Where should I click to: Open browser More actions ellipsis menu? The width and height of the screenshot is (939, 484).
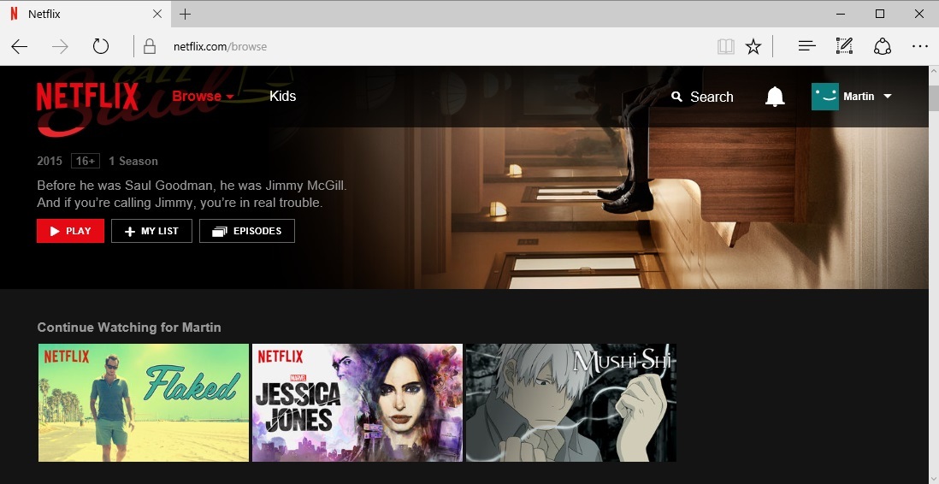point(920,47)
